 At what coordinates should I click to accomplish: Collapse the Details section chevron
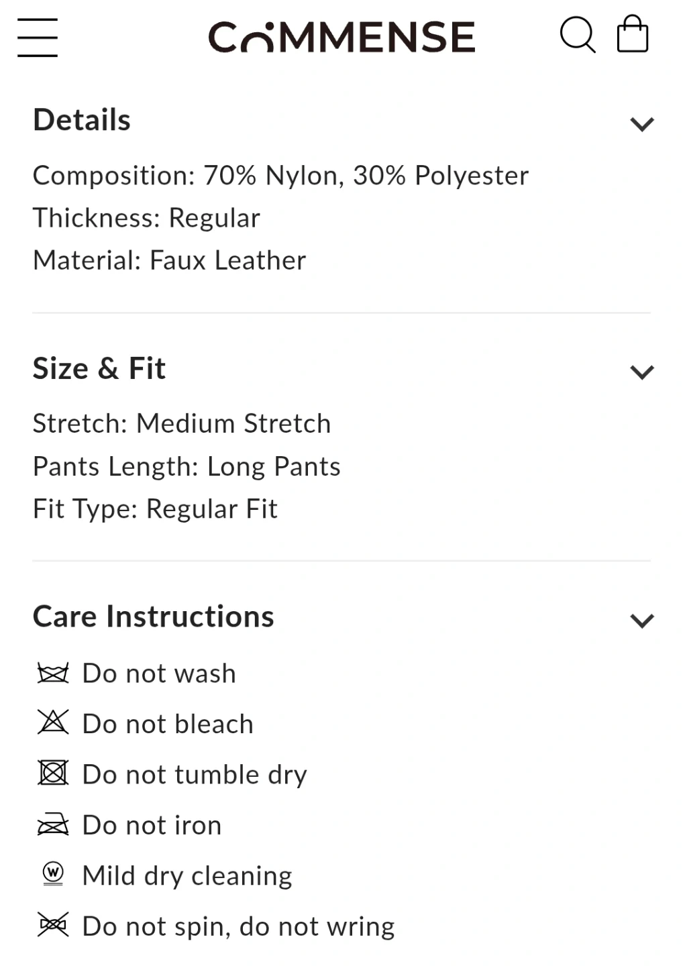point(641,124)
